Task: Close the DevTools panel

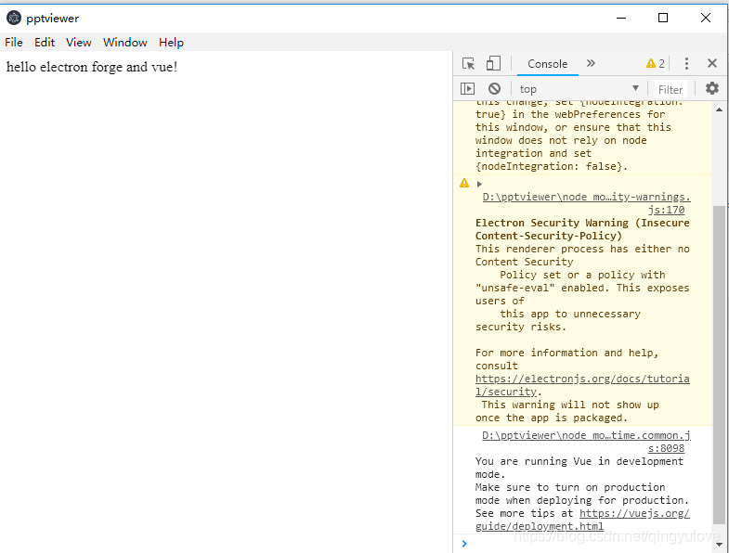Action: pos(711,63)
